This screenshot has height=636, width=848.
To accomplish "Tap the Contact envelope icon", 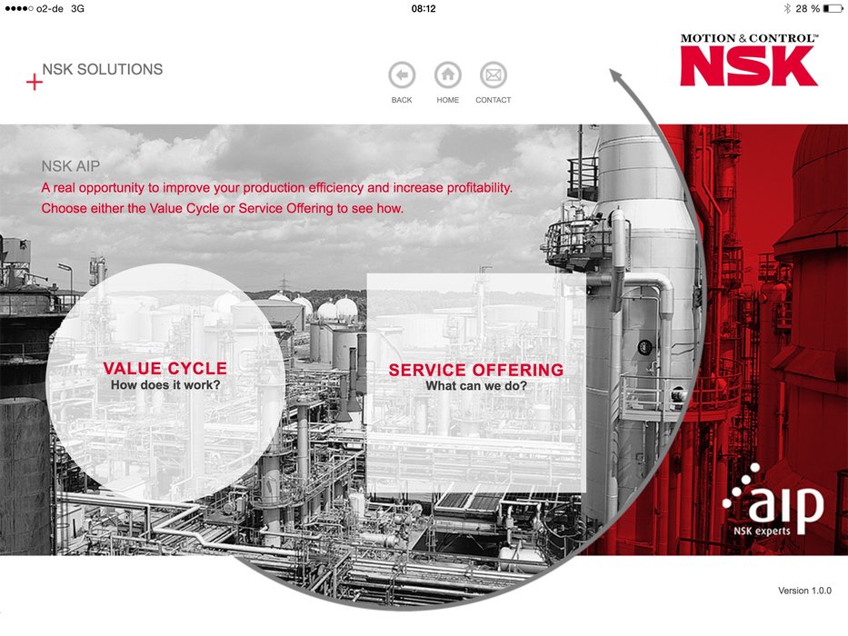I will [494, 75].
